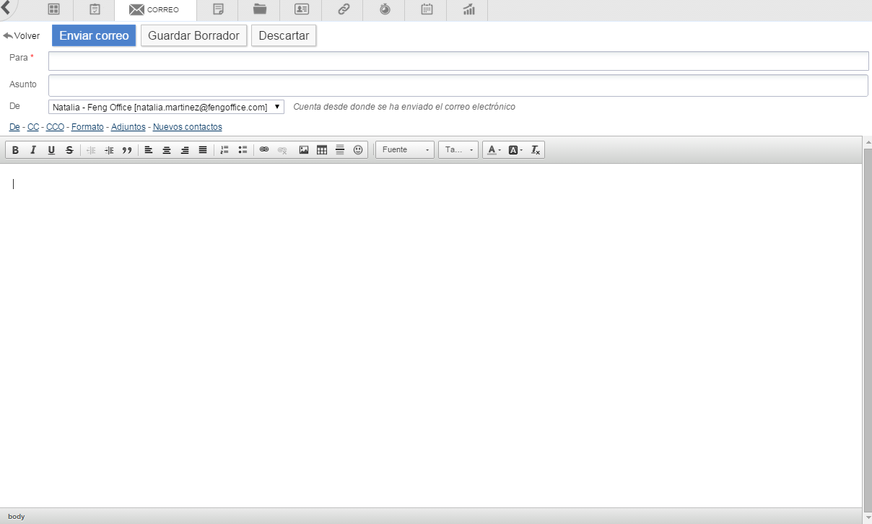
Task: Click the Asunto subject field
Action: [458, 85]
